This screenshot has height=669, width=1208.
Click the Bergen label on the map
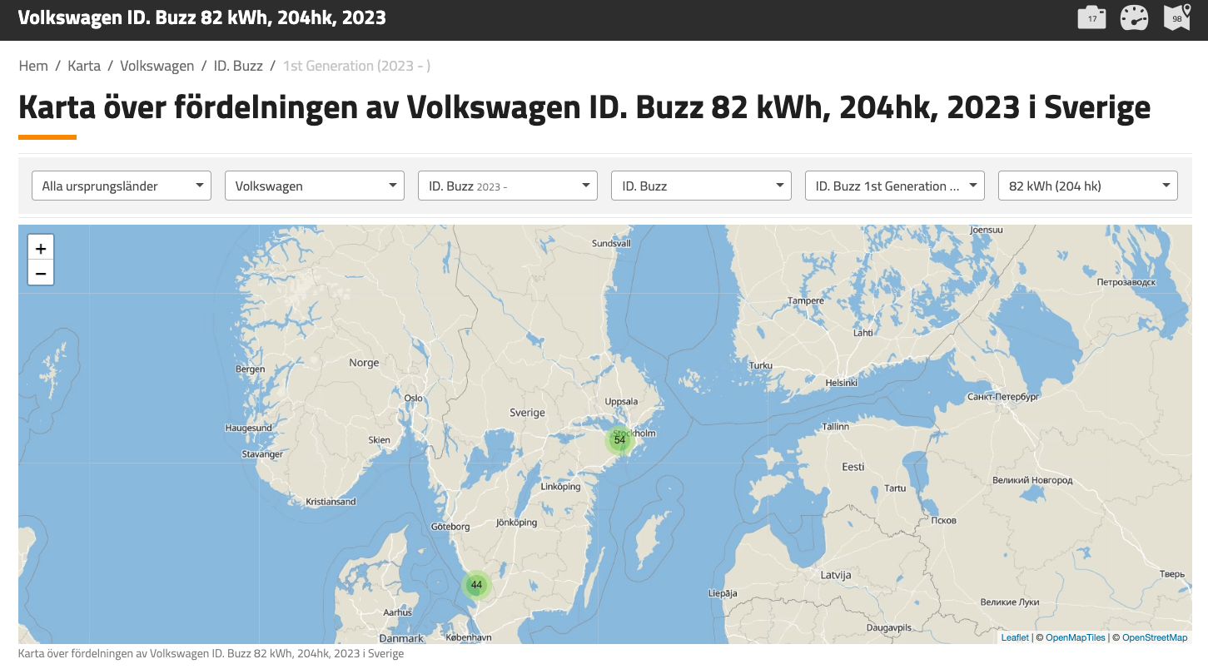251,369
